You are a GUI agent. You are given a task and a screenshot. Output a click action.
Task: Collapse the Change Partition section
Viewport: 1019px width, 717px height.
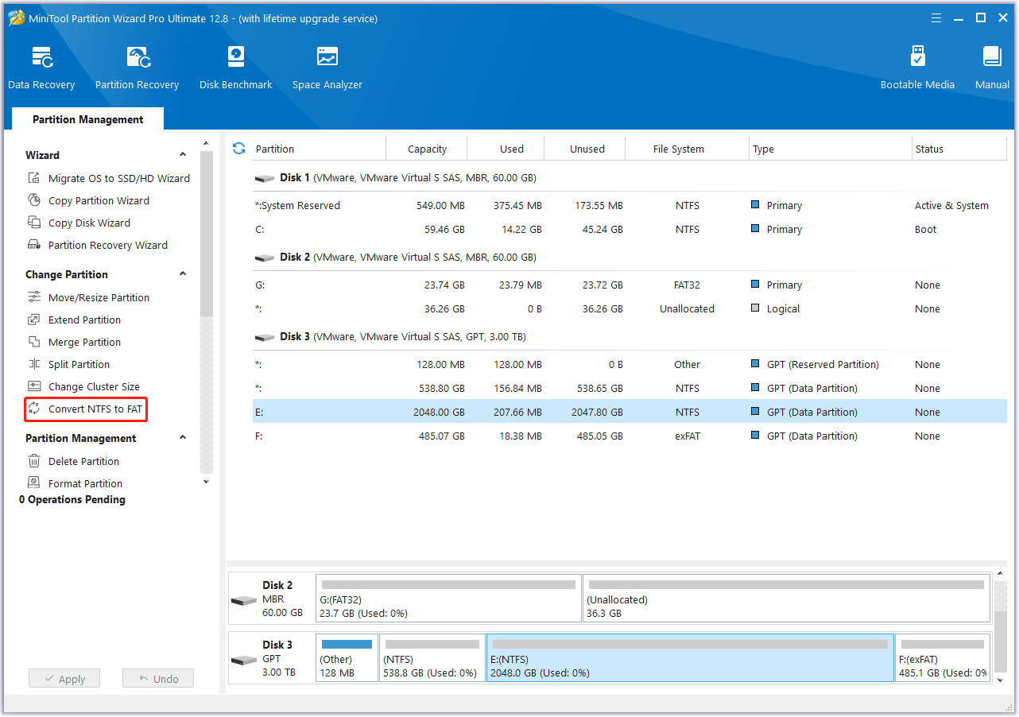(x=183, y=274)
